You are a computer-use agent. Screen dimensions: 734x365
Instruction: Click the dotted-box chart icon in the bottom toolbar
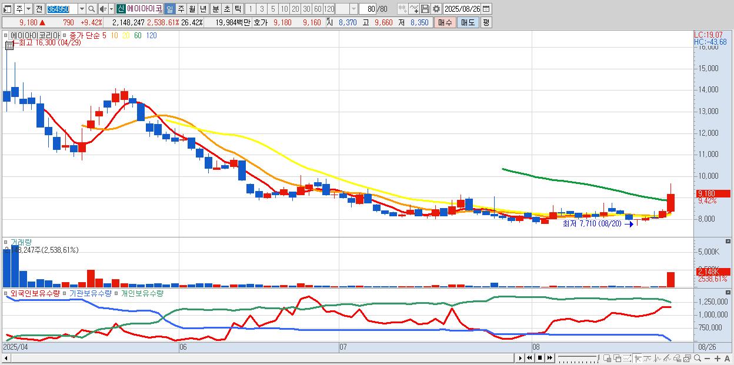coord(628,359)
